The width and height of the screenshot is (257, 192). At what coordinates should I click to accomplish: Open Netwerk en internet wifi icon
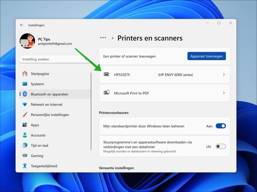coord(25,104)
